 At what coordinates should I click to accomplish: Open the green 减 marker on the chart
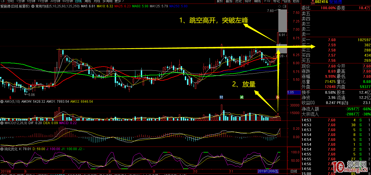pyautogui.click(x=242, y=97)
